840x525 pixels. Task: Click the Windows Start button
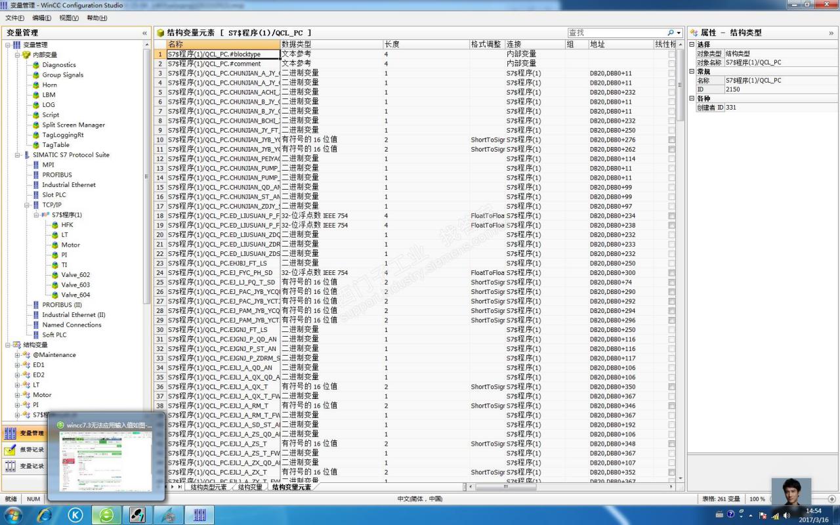click(12, 515)
